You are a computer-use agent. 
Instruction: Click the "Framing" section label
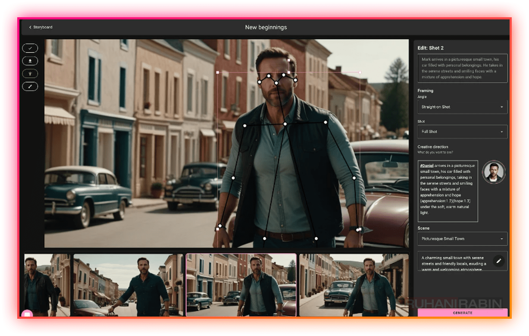(x=426, y=91)
